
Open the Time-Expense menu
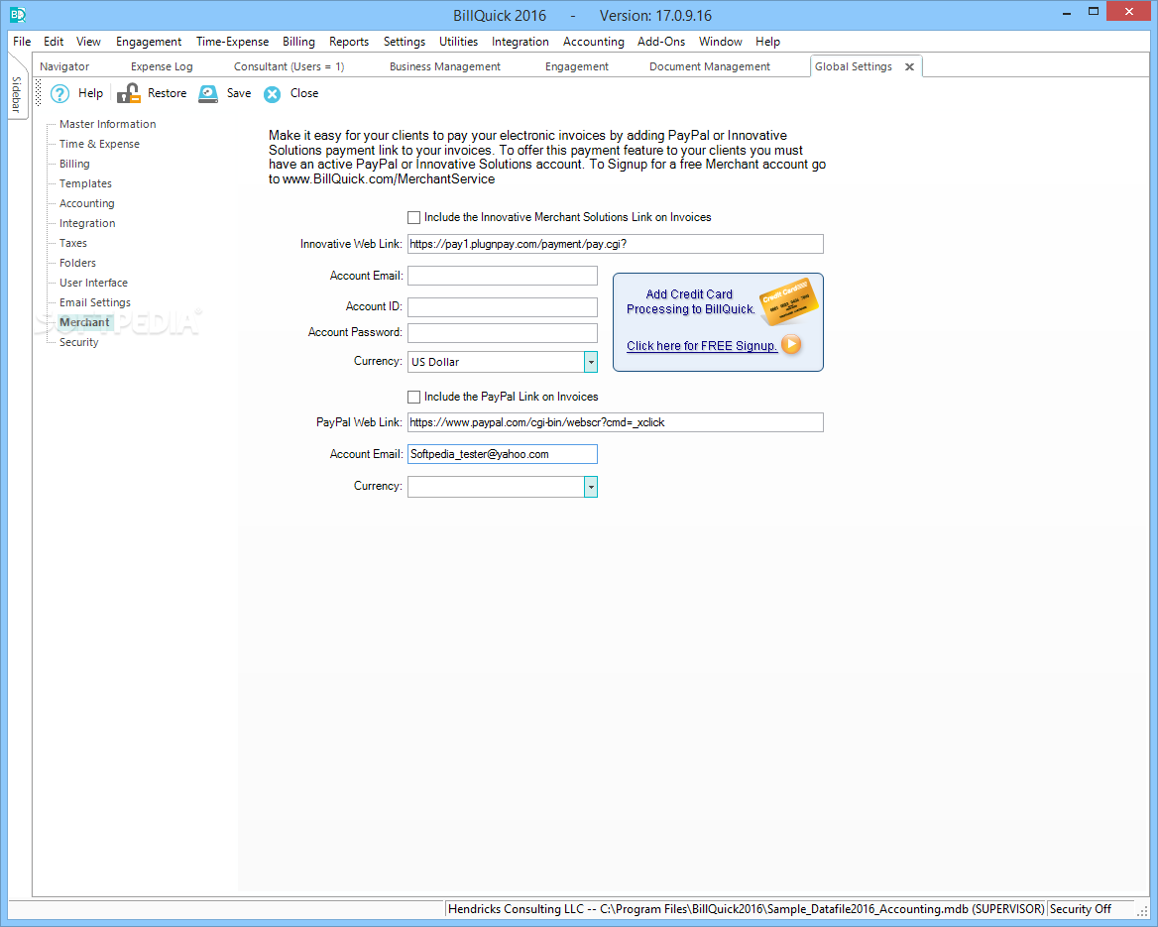232,42
